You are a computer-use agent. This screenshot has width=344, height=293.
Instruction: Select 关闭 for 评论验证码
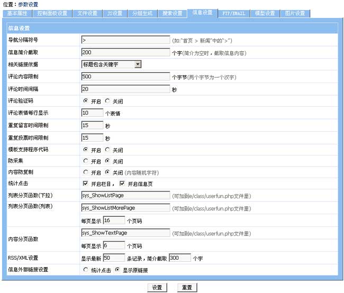point(107,100)
